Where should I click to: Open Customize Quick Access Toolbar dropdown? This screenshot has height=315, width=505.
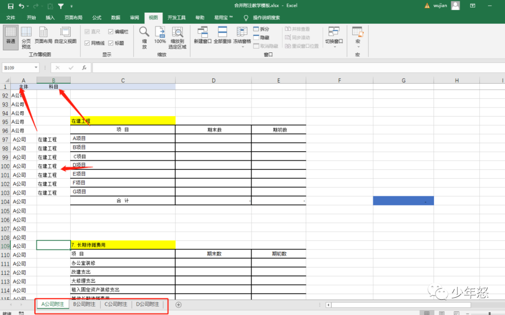[71, 6]
